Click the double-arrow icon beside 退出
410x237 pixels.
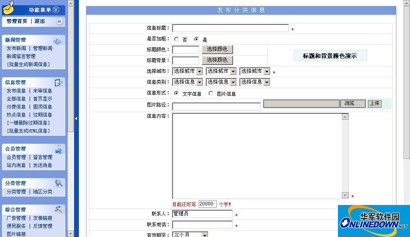pyautogui.click(x=60, y=22)
